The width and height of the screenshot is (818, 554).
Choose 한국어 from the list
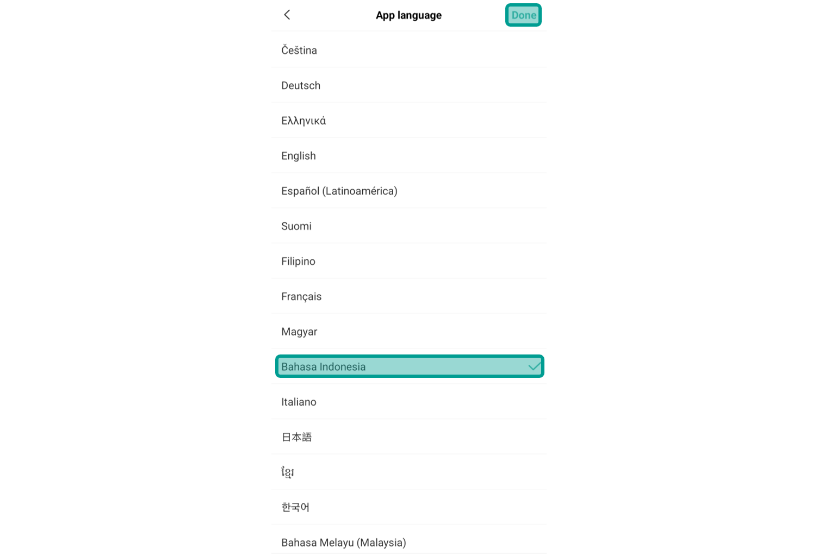click(x=409, y=507)
